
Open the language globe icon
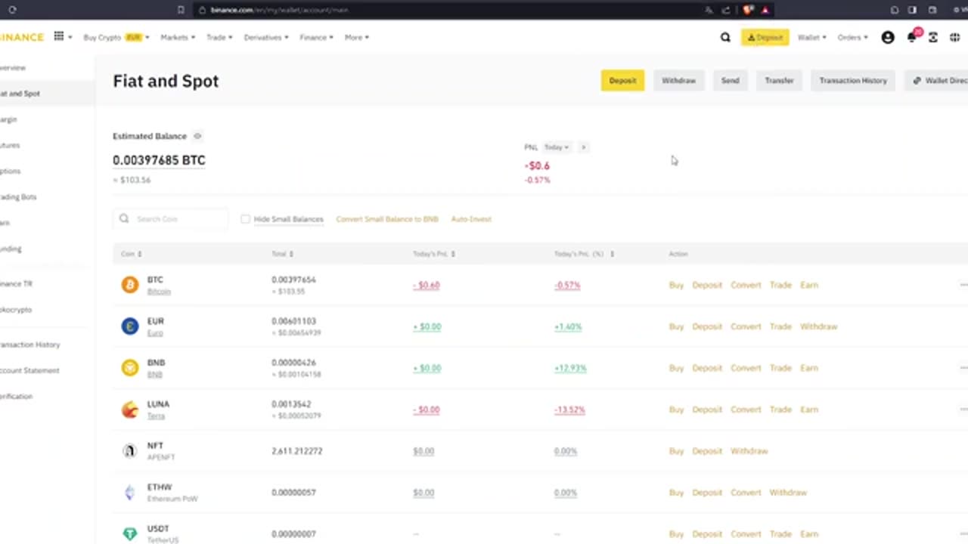coord(955,37)
